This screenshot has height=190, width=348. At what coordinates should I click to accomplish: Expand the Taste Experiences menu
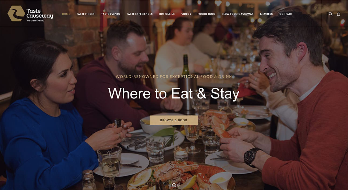click(140, 14)
